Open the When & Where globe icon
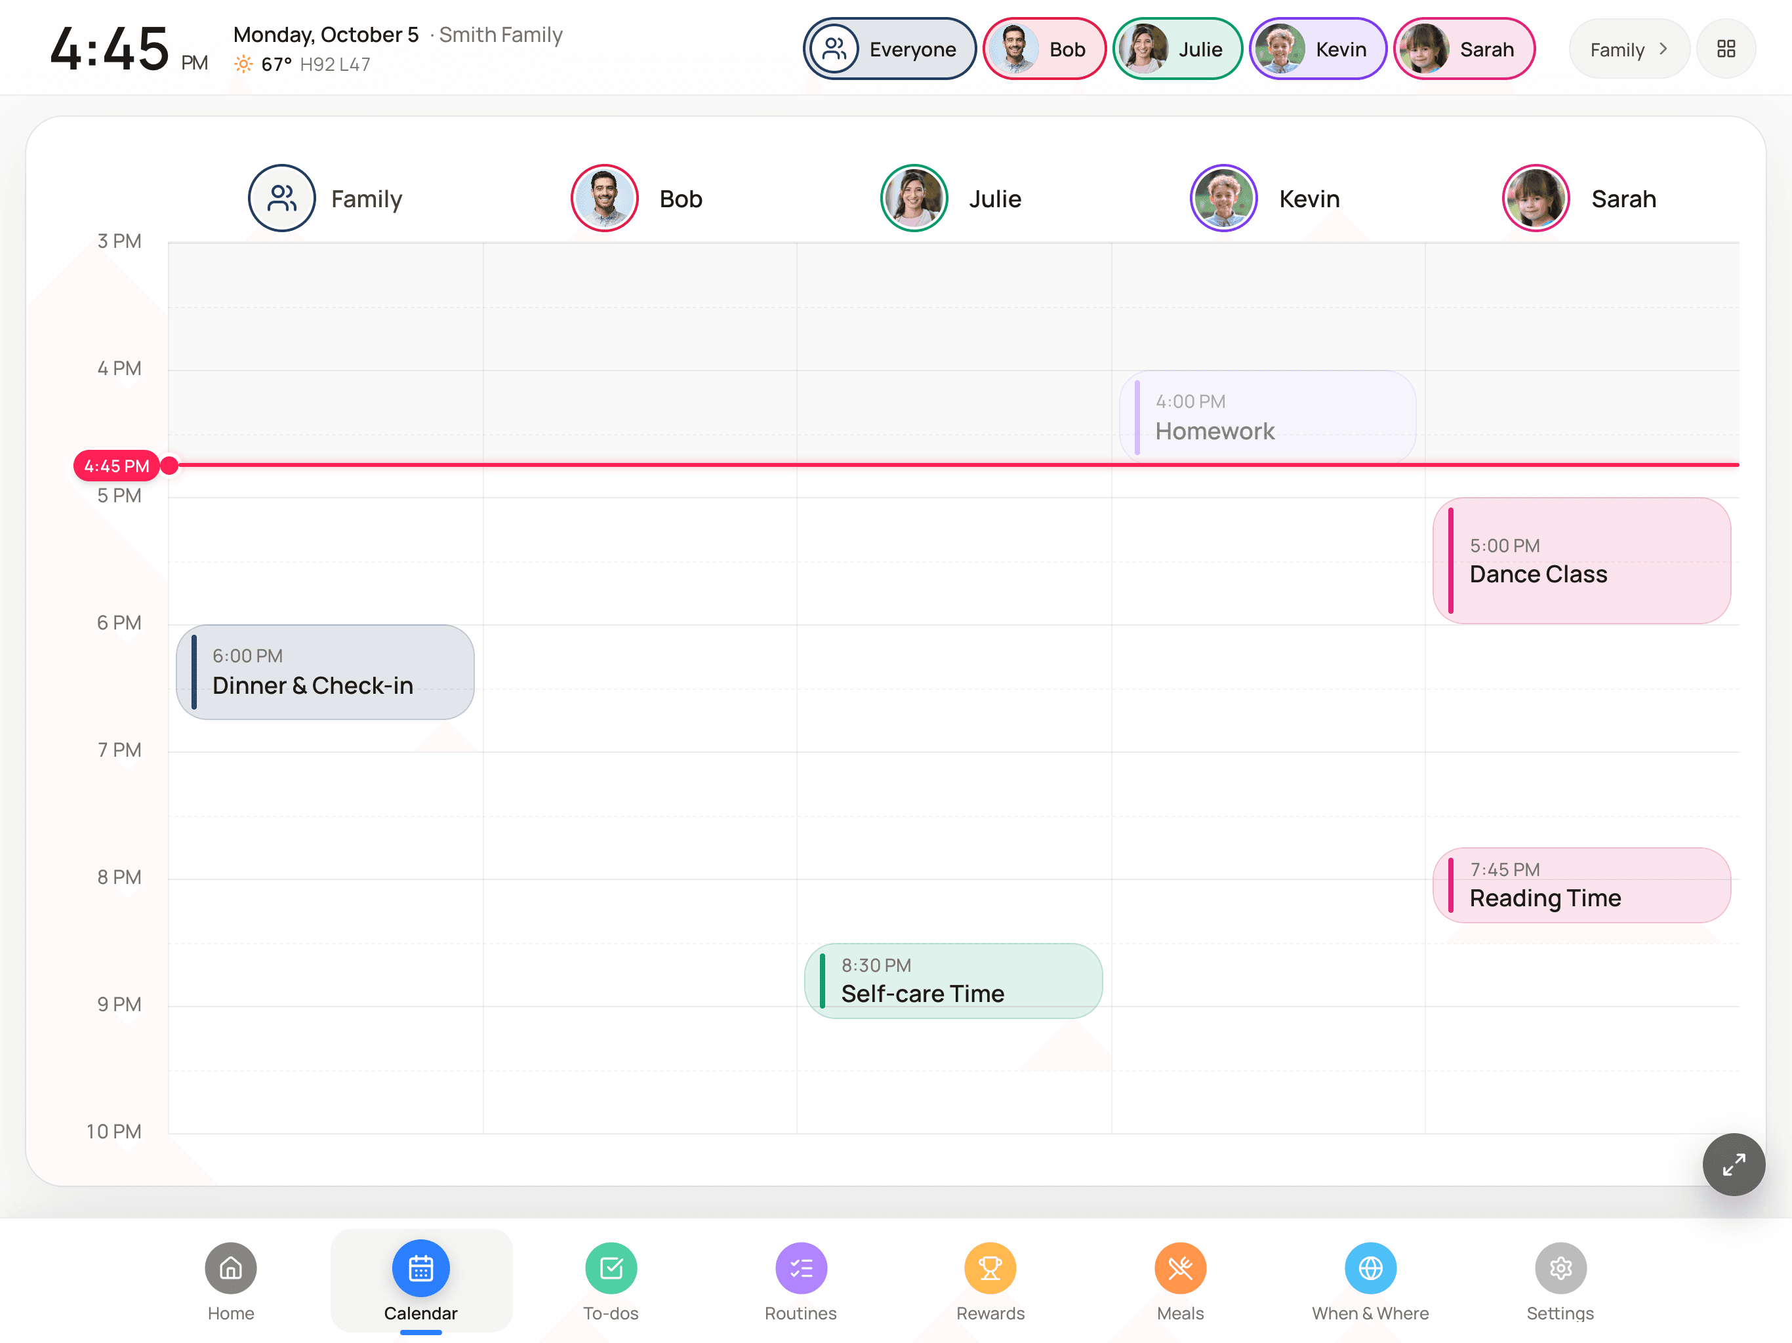Screen dimensions: 1792x1343 coord(1370,1268)
